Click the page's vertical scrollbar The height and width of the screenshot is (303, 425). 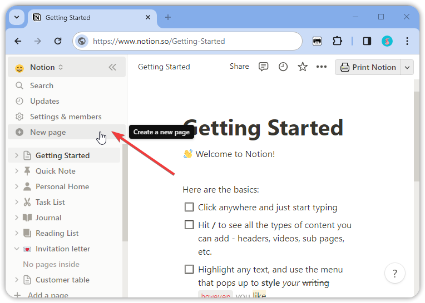(417, 137)
